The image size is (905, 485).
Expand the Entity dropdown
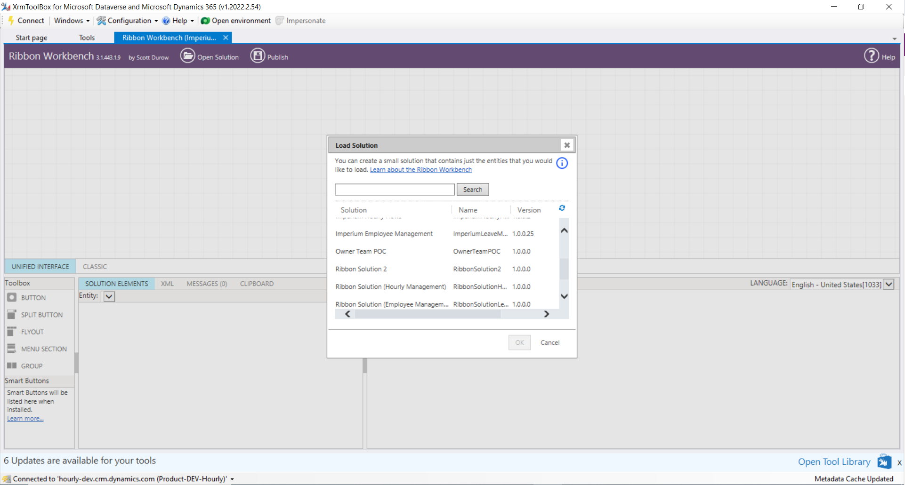click(x=109, y=296)
